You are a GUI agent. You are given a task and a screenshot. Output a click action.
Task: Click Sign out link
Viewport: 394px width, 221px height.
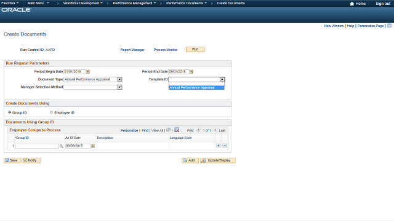click(x=383, y=4)
